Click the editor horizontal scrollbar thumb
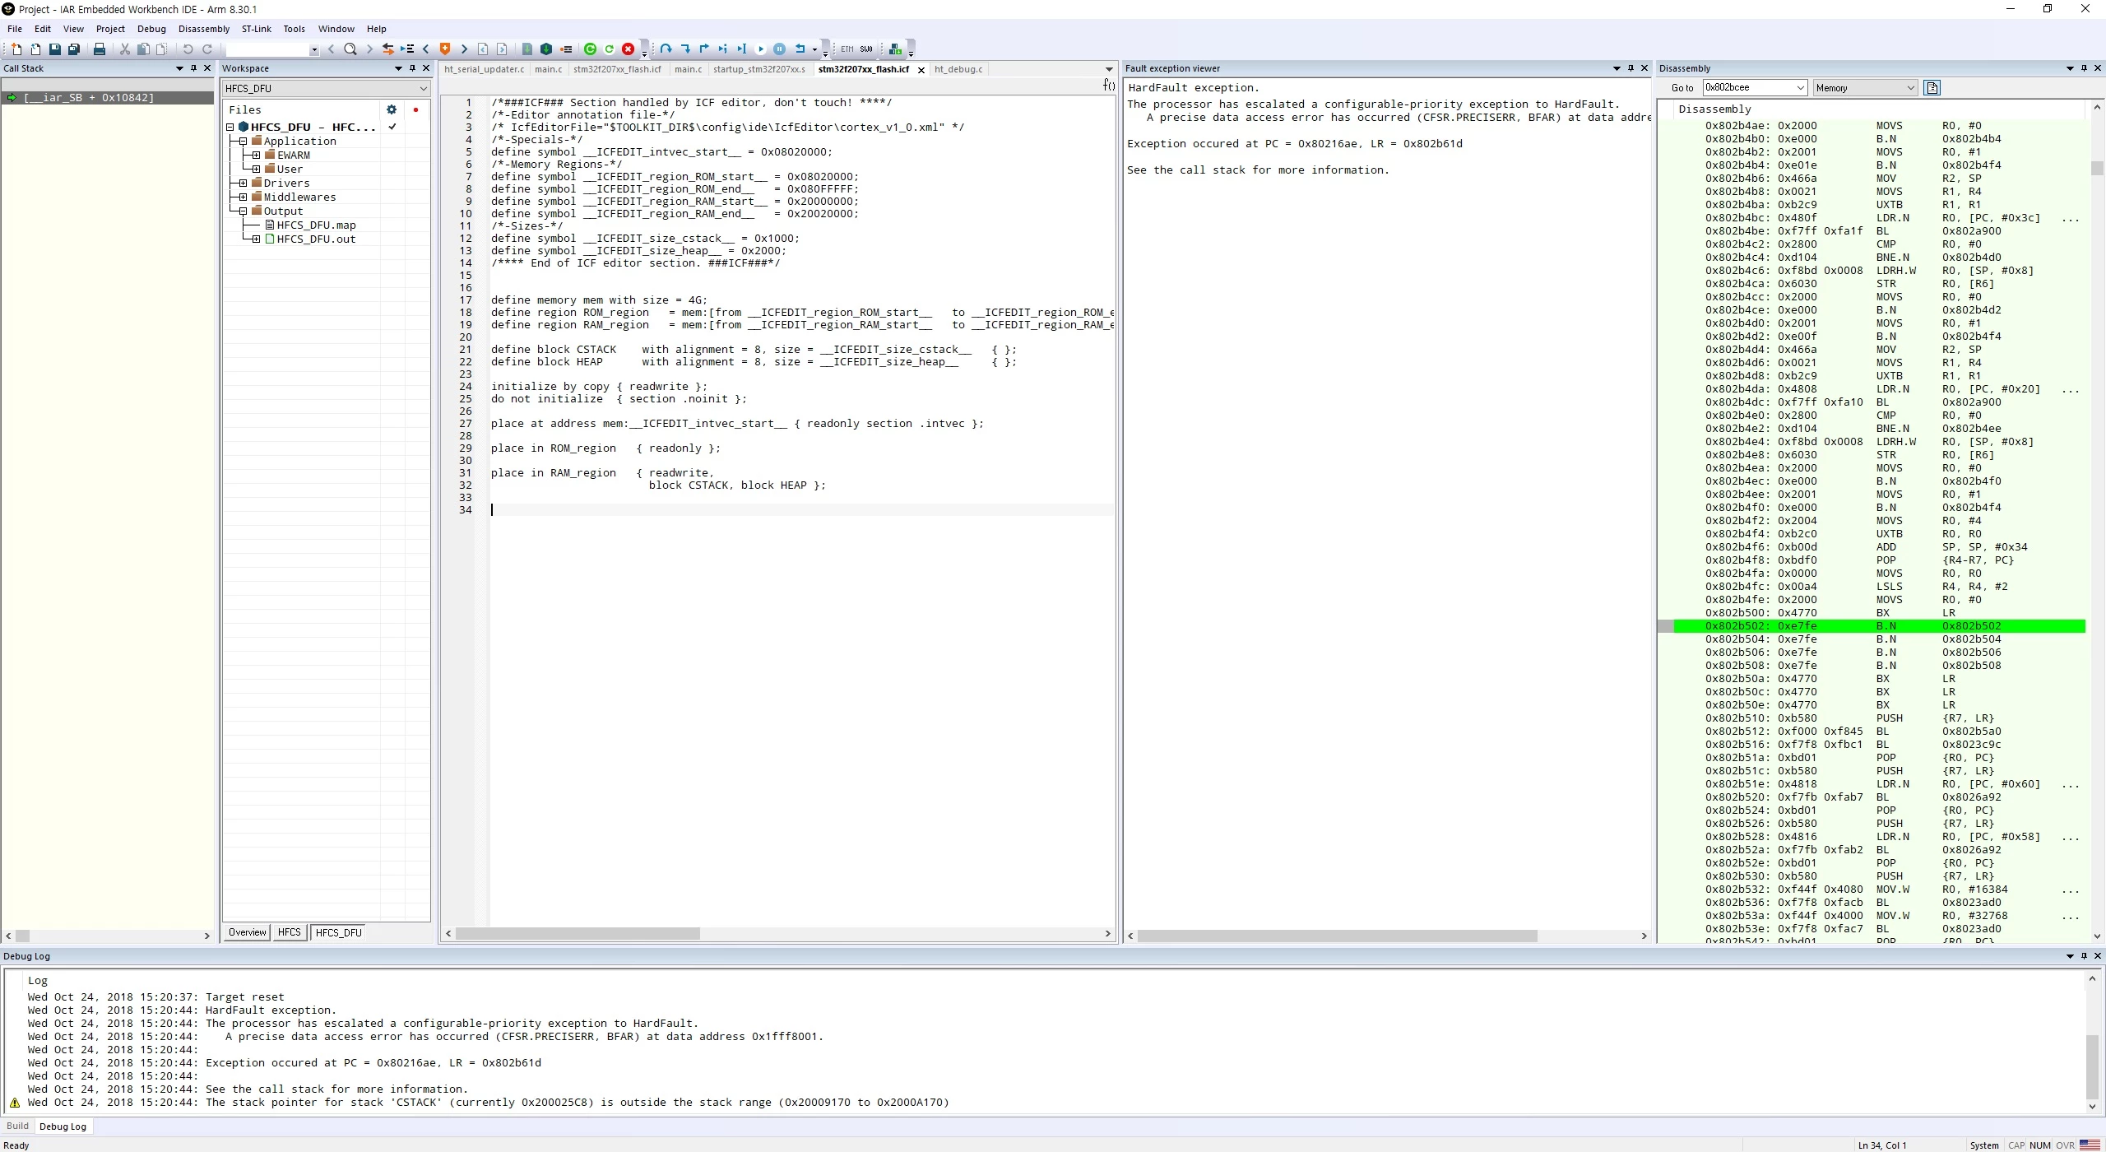The width and height of the screenshot is (2106, 1152). [578, 934]
